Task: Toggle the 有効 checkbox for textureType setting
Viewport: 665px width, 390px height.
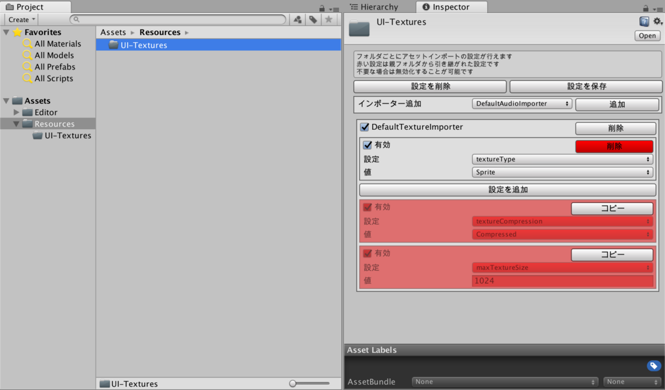Action: [x=368, y=145]
